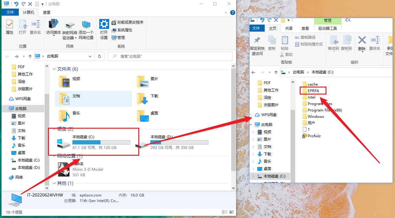
Task: Open the Share (共享) tab in C: window
Action: point(289,28)
